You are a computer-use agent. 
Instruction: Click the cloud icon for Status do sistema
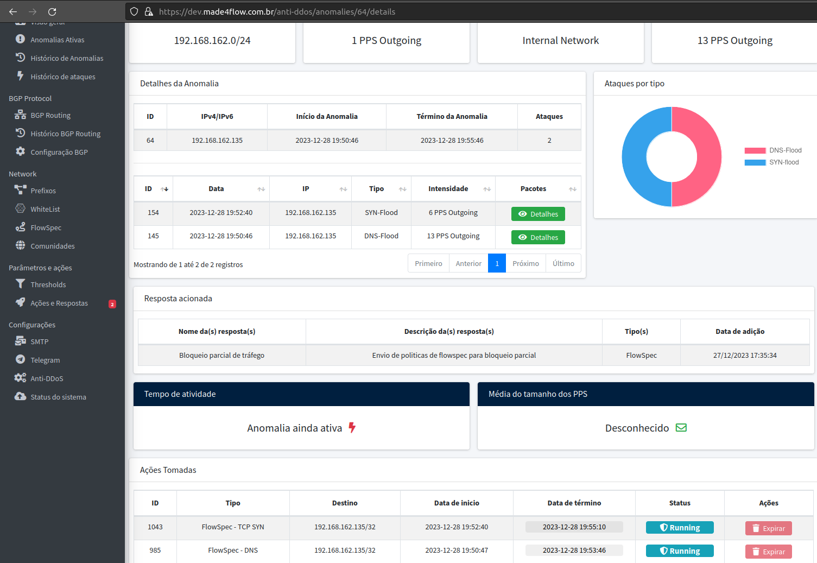click(x=20, y=396)
